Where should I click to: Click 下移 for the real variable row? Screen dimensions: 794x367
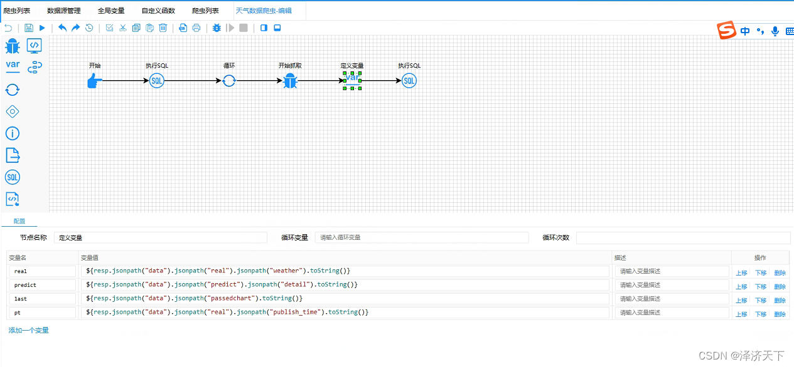[761, 273]
